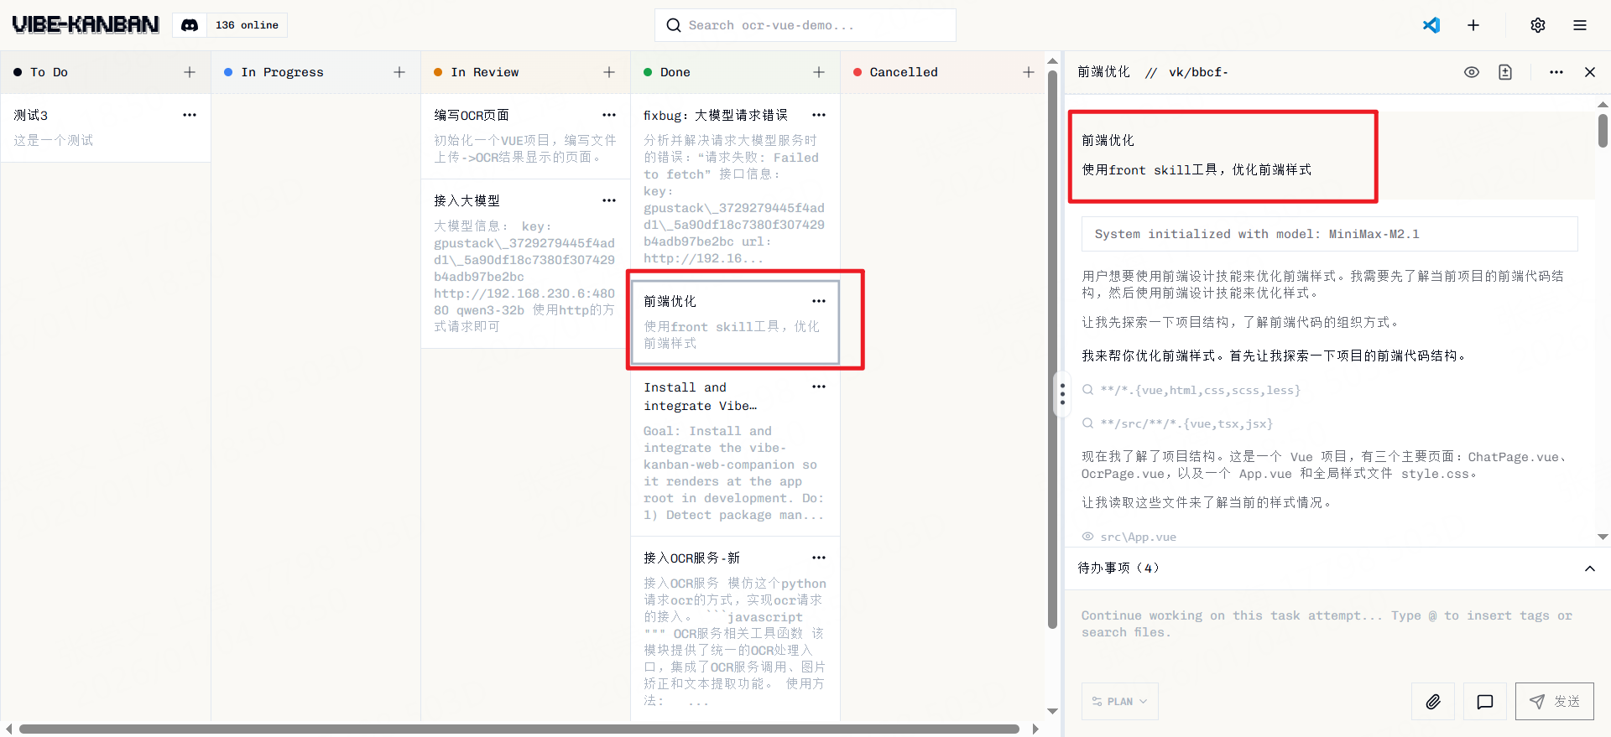Click the src\App.vue file read entry

[x=1129, y=537]
